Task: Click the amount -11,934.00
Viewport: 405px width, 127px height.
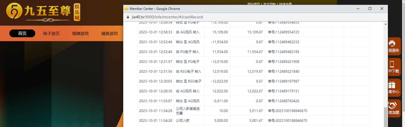Action: (219, 42)
